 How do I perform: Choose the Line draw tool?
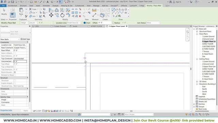(x=113, y=10)
